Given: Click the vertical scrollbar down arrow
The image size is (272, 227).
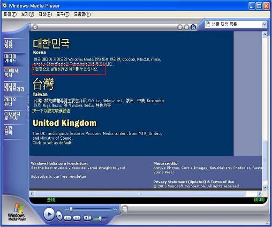Looking at the screenshot, I should tap(264, 188).
